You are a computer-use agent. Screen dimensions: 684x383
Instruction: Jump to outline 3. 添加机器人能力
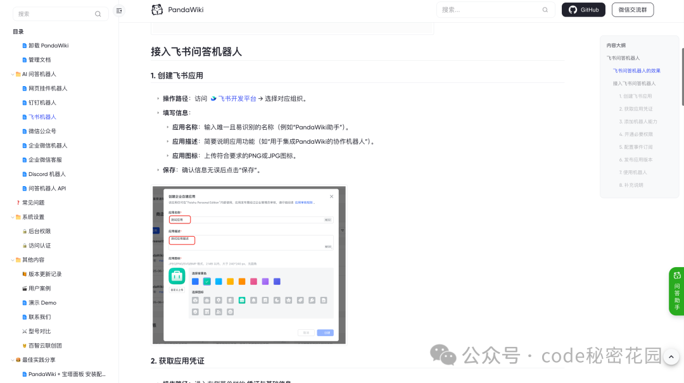[x=638, y=122]
